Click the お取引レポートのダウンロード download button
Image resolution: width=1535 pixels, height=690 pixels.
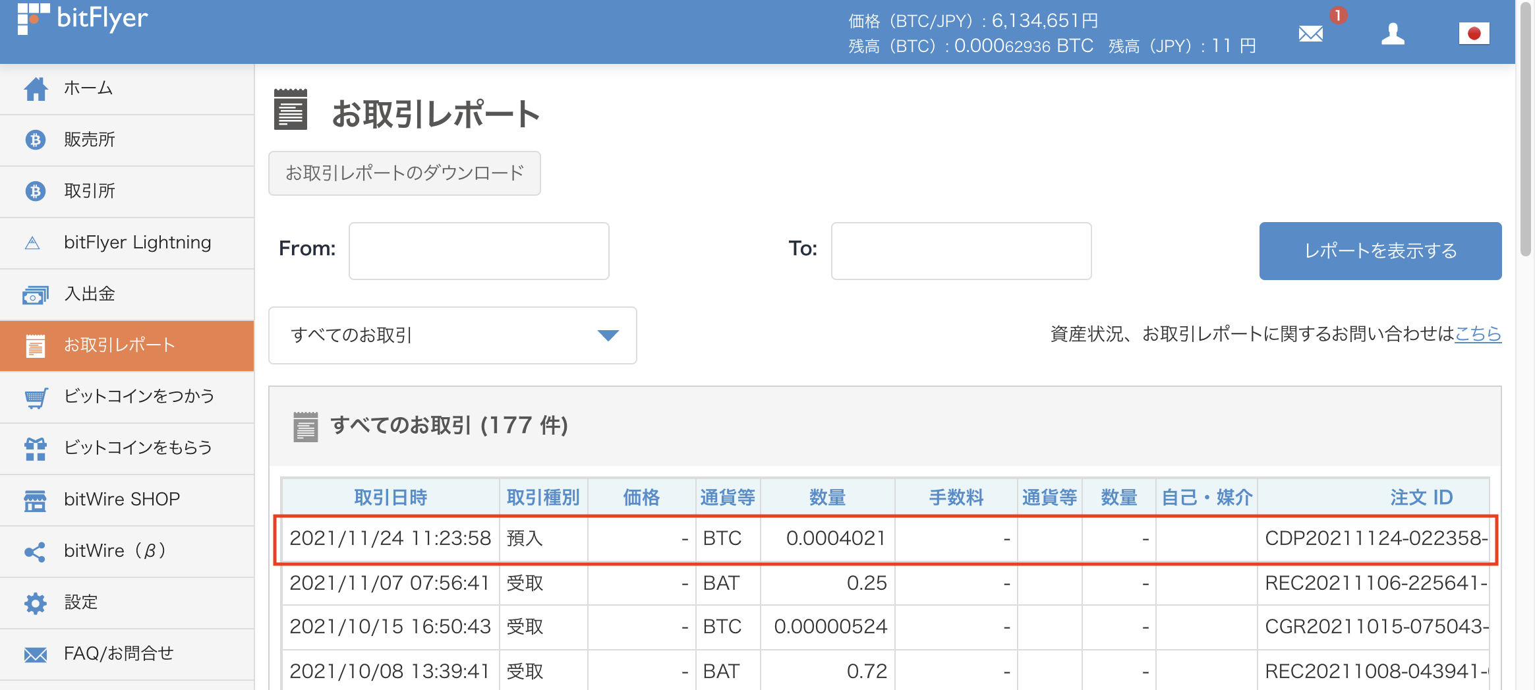click(404, 173)
